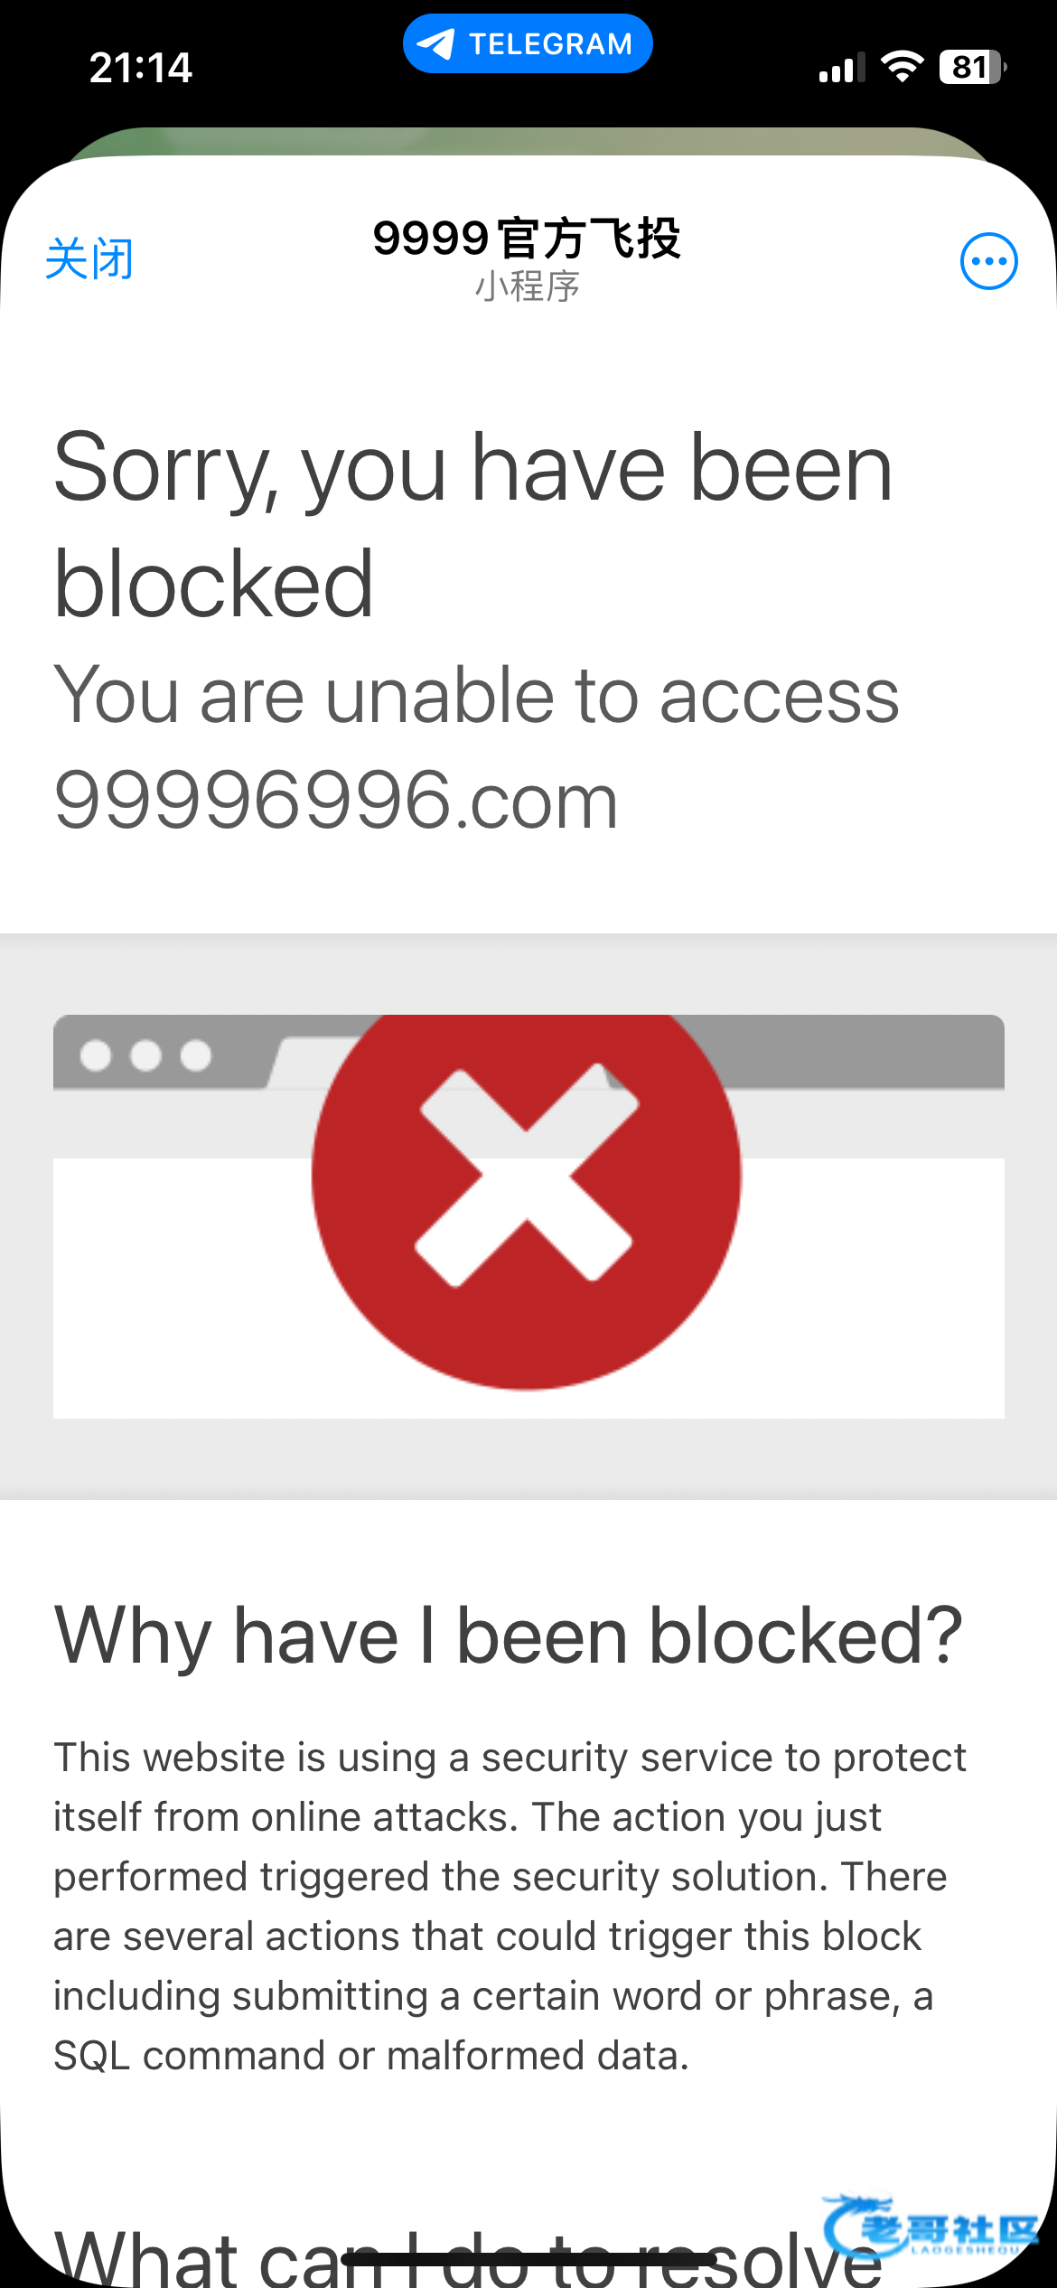Viewport: 1057px width, 2288px height.
Task: Open the more options ellipsis menu
Action: pyautogui.click(x=989, y=261)
